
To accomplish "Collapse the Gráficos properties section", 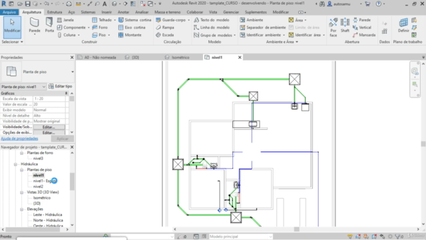I will pyautogui.click(x=67, y=93).
